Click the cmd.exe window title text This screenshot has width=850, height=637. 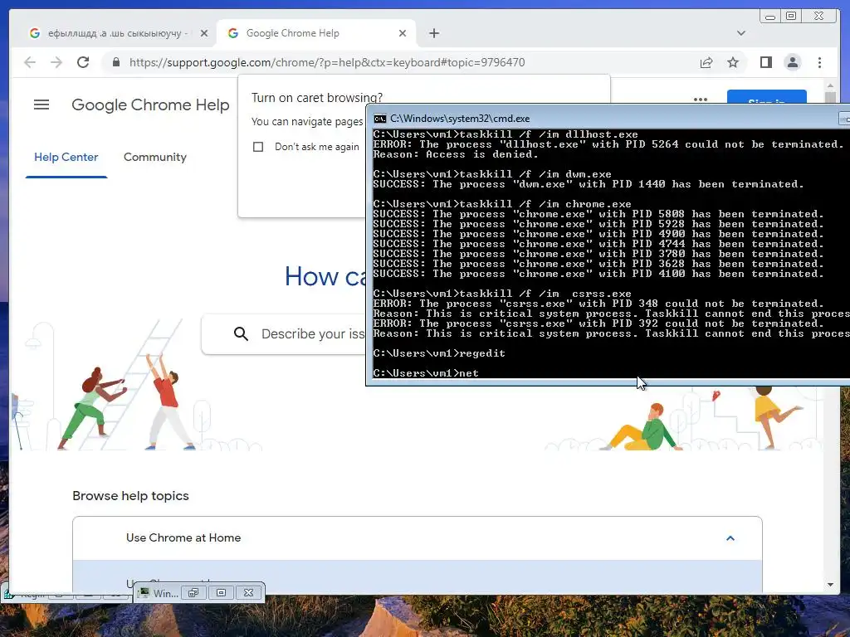click(x=460, y=119)
